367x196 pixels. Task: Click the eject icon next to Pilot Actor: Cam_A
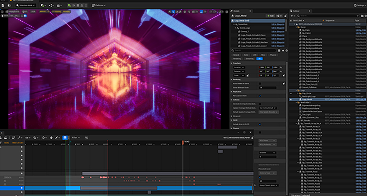coord(22,16)
